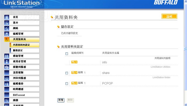Click the 共用資料夾名稱 column header
The image size is (187, 106).
(110, 53)
